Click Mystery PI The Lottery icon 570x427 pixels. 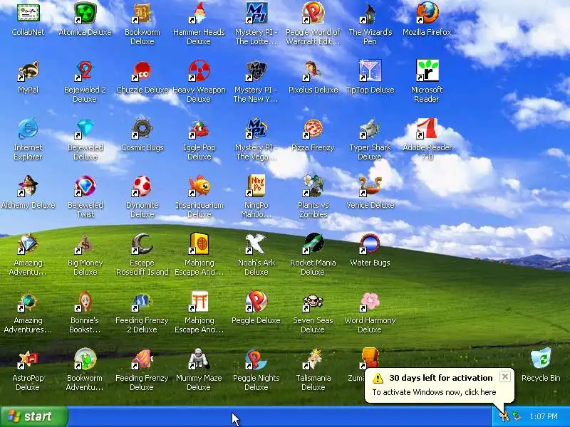pyautogui.click(x=256, y=13)
